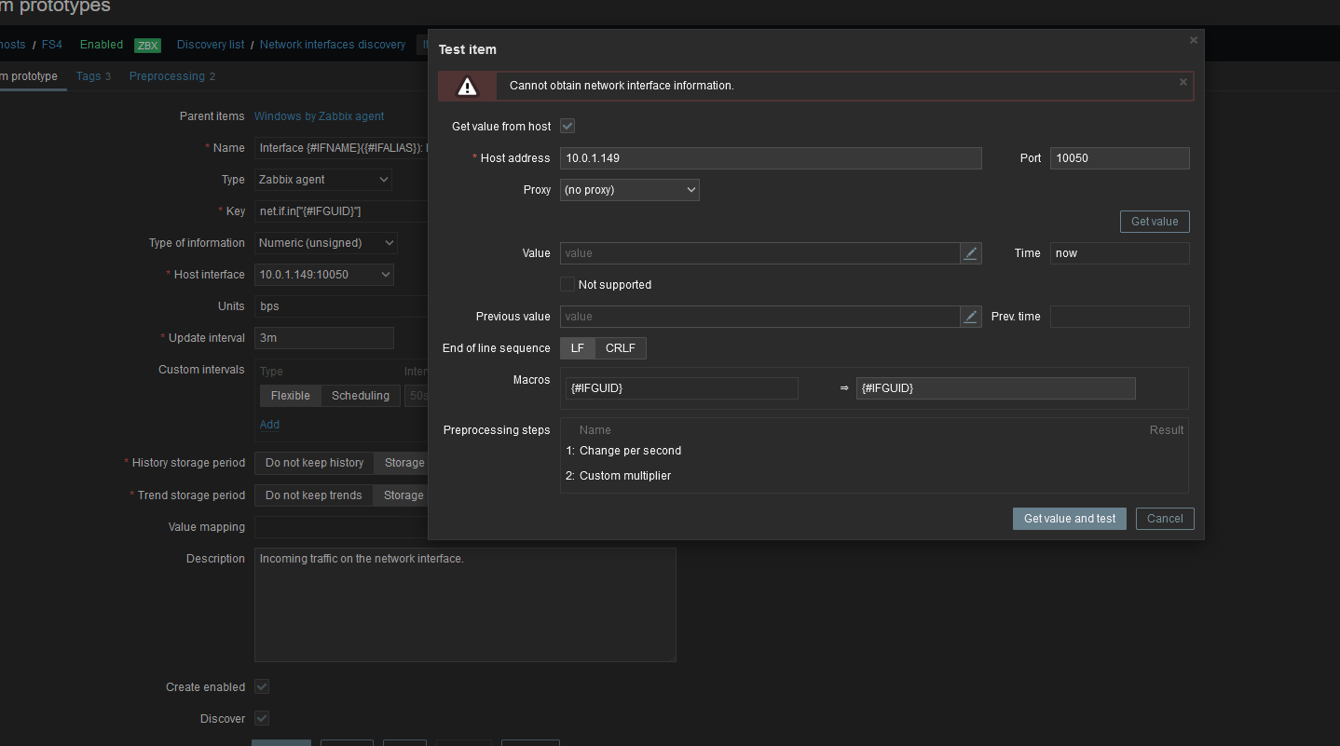Expand the Host interface dropdown
The width and height of the screenshot is (1340, 746).
(323, 275)
